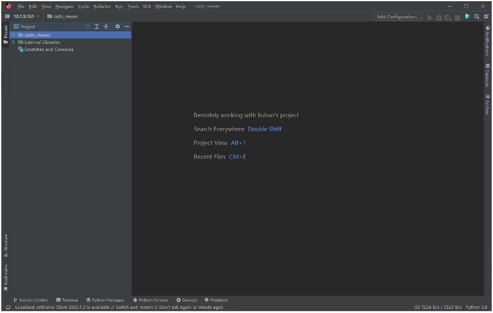The width and height of the screenshot is (493, 313).
Task: Select opened file target icon in Project panel
Action: (88, 26)
